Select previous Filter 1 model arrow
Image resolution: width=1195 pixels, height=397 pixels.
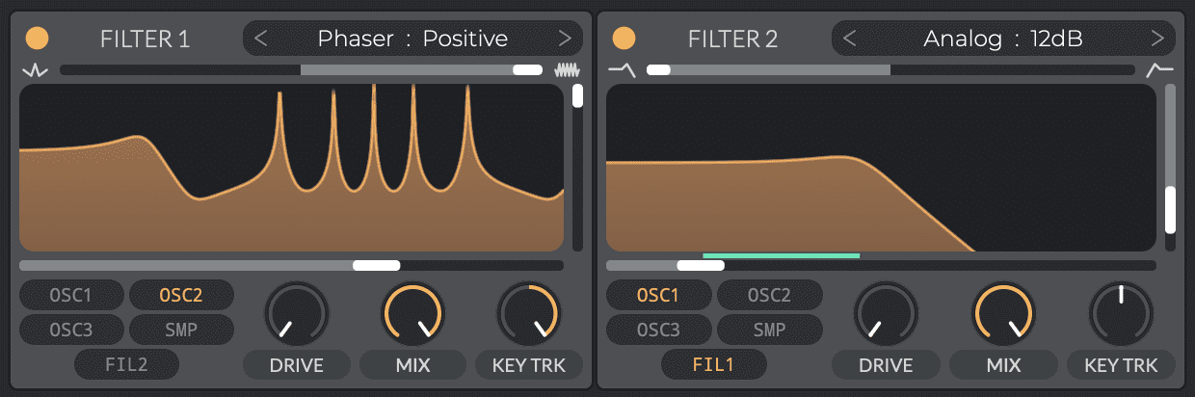point(260,39)
